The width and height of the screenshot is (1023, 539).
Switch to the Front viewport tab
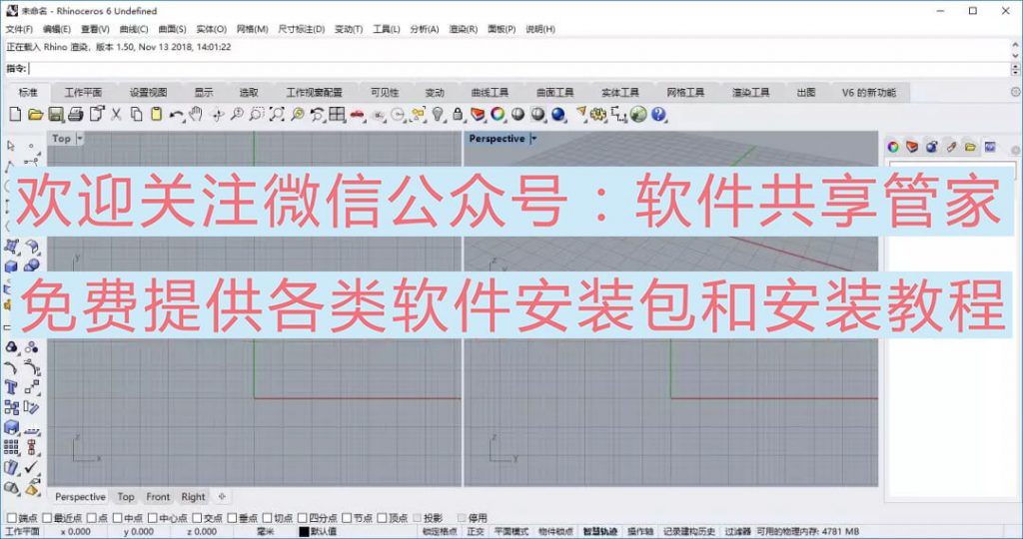click(x=158, y=497)
